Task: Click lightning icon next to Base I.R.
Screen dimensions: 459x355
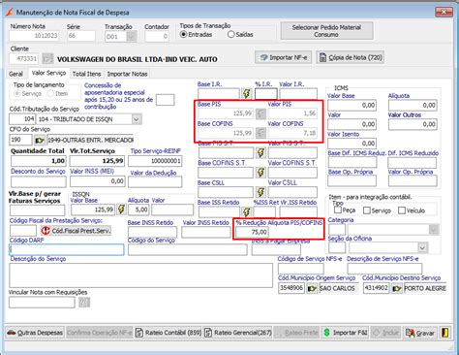Action: [x=247, y=94]
